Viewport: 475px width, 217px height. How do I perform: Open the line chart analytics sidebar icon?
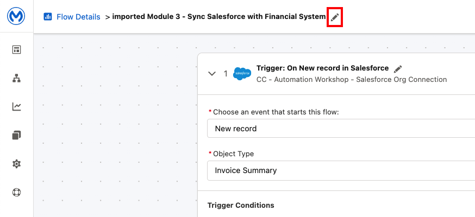point(16,107)
